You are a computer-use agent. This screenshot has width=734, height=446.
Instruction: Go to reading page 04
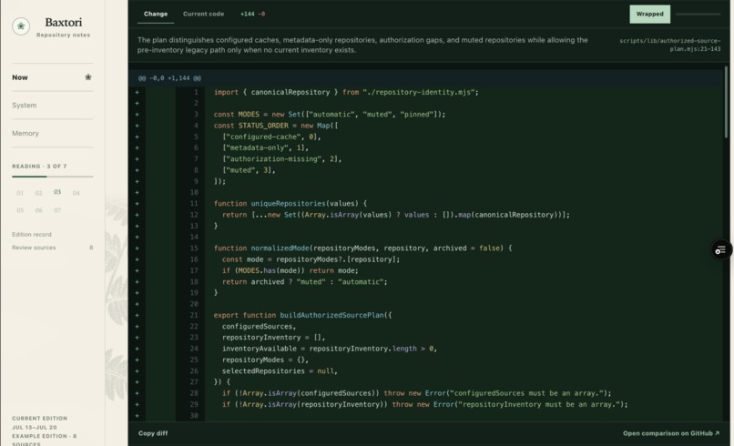[76, 193]
